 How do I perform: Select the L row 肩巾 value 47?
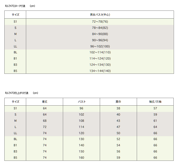(118, 127)
